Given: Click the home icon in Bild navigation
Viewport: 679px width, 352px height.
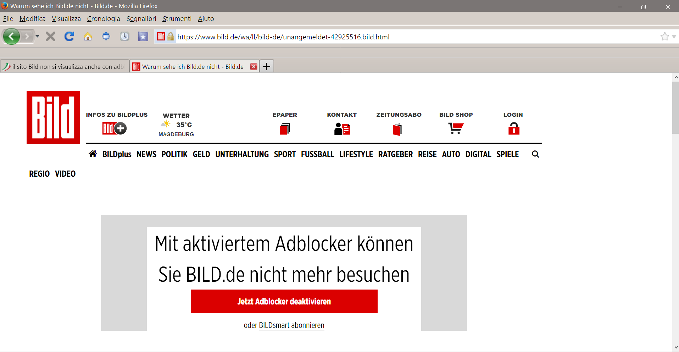Looking at the screenshot, I should coord(93,154).
